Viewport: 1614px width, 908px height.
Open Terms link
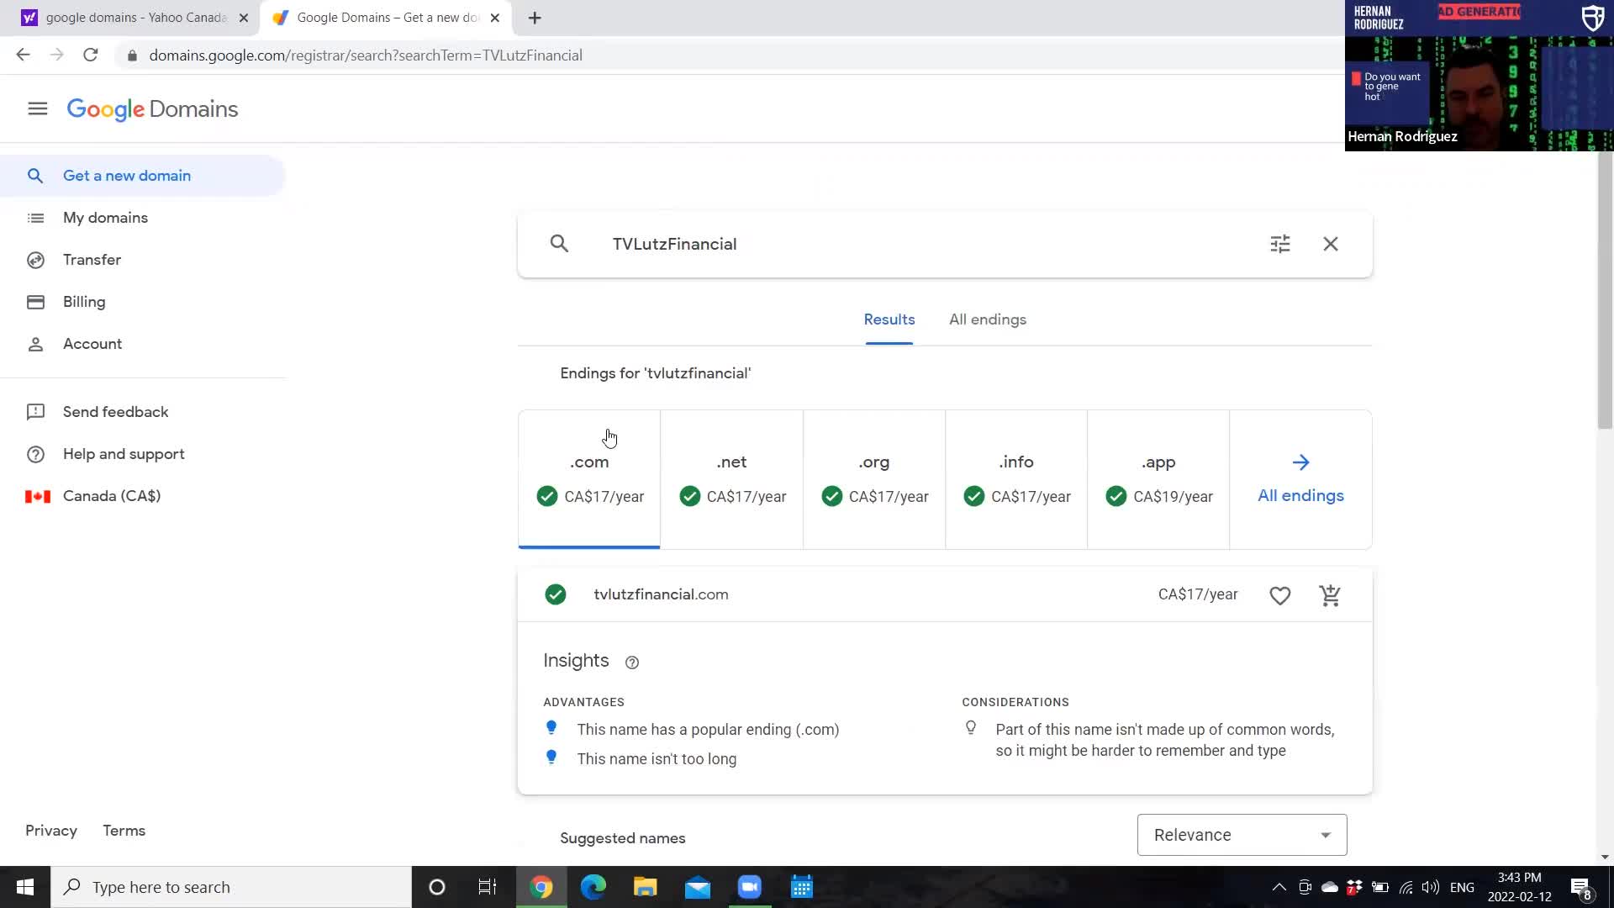[124, 831]
